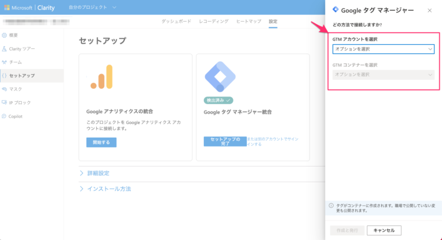
Task: Open 概要 in the sidebar
Action: tap(32, 35)
